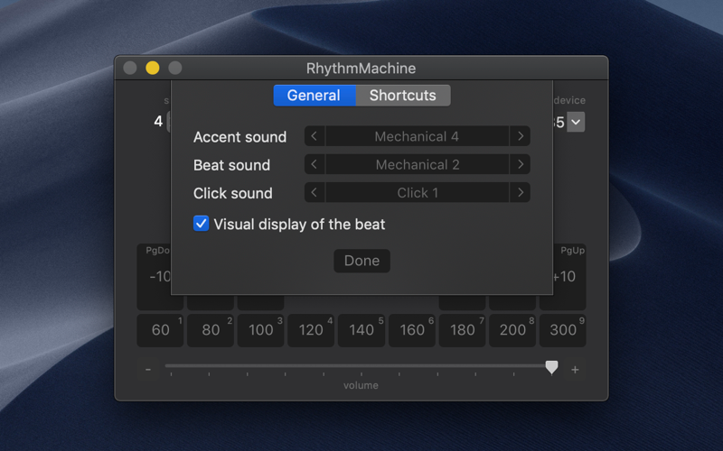Go to next Accent sound
Screen dimensions: 723x451
(521, 136)
